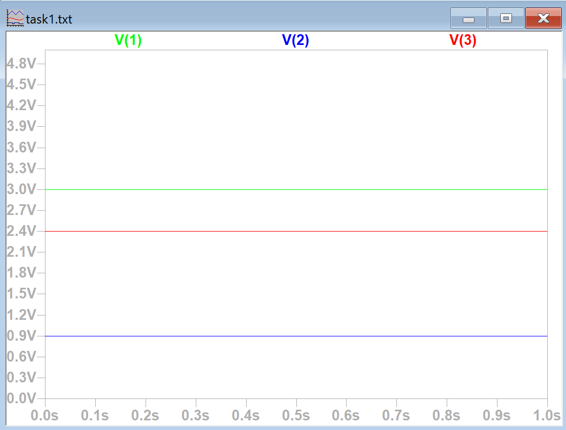Screen dimensions: 566x430
Task: Click the task1.txt title bar text
Action: (49, 20)
